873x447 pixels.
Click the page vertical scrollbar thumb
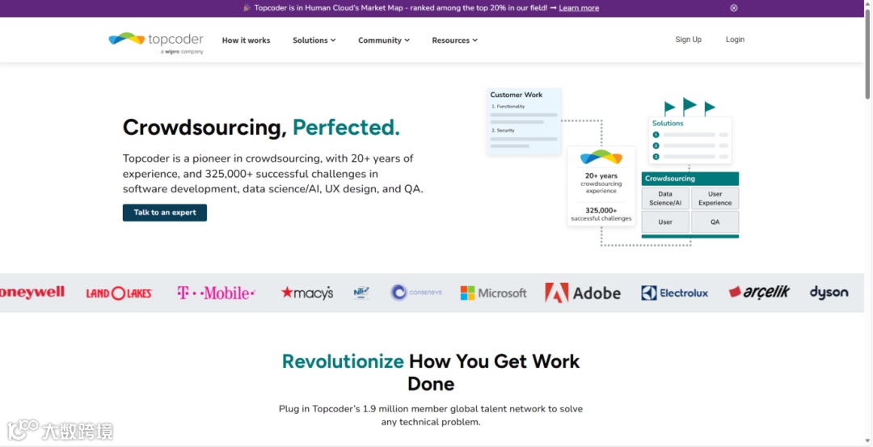click(868, 54)
